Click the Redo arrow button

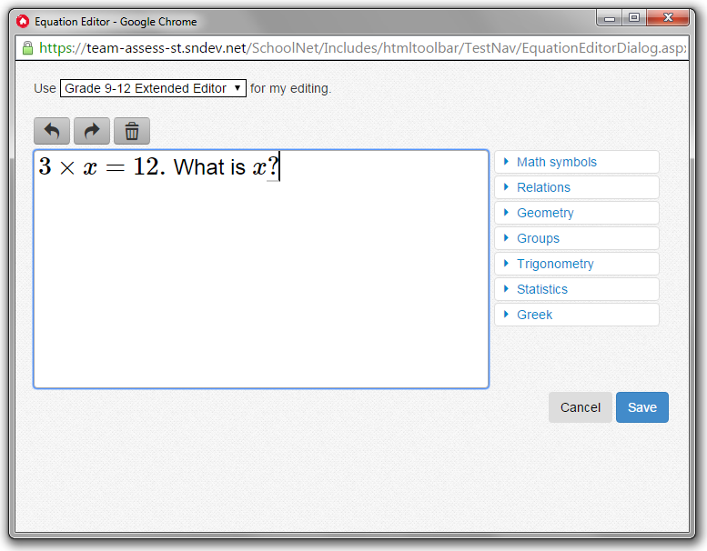tap(91, 131)
